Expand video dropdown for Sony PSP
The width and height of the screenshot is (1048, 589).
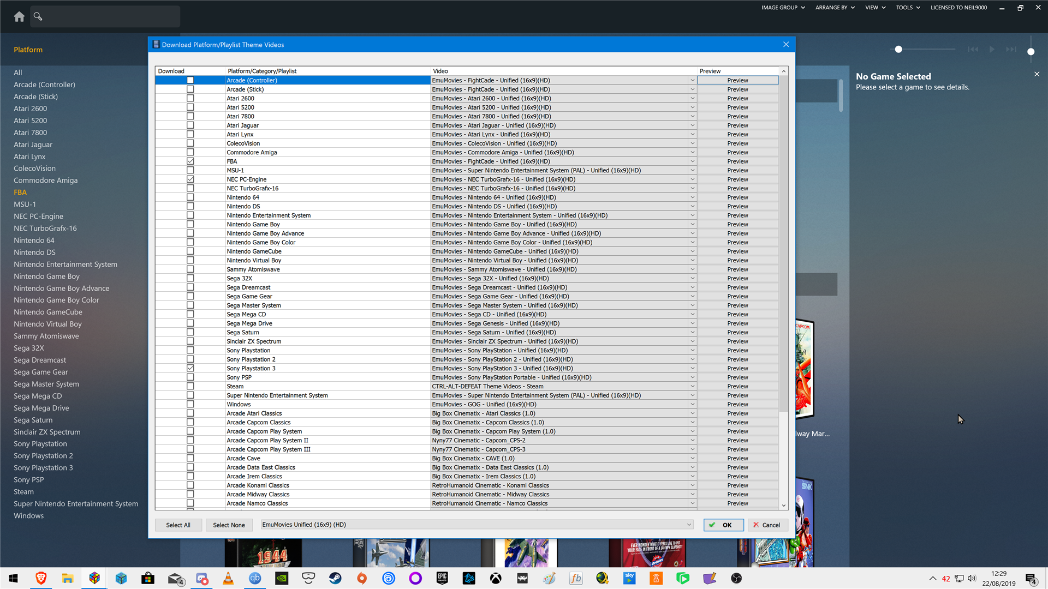click(x=692, y=377)
